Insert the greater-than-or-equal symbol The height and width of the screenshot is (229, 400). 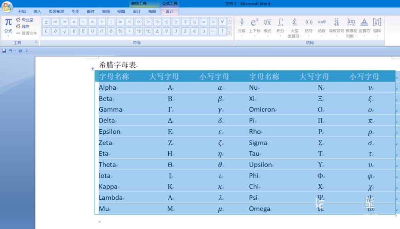[176, 22]
